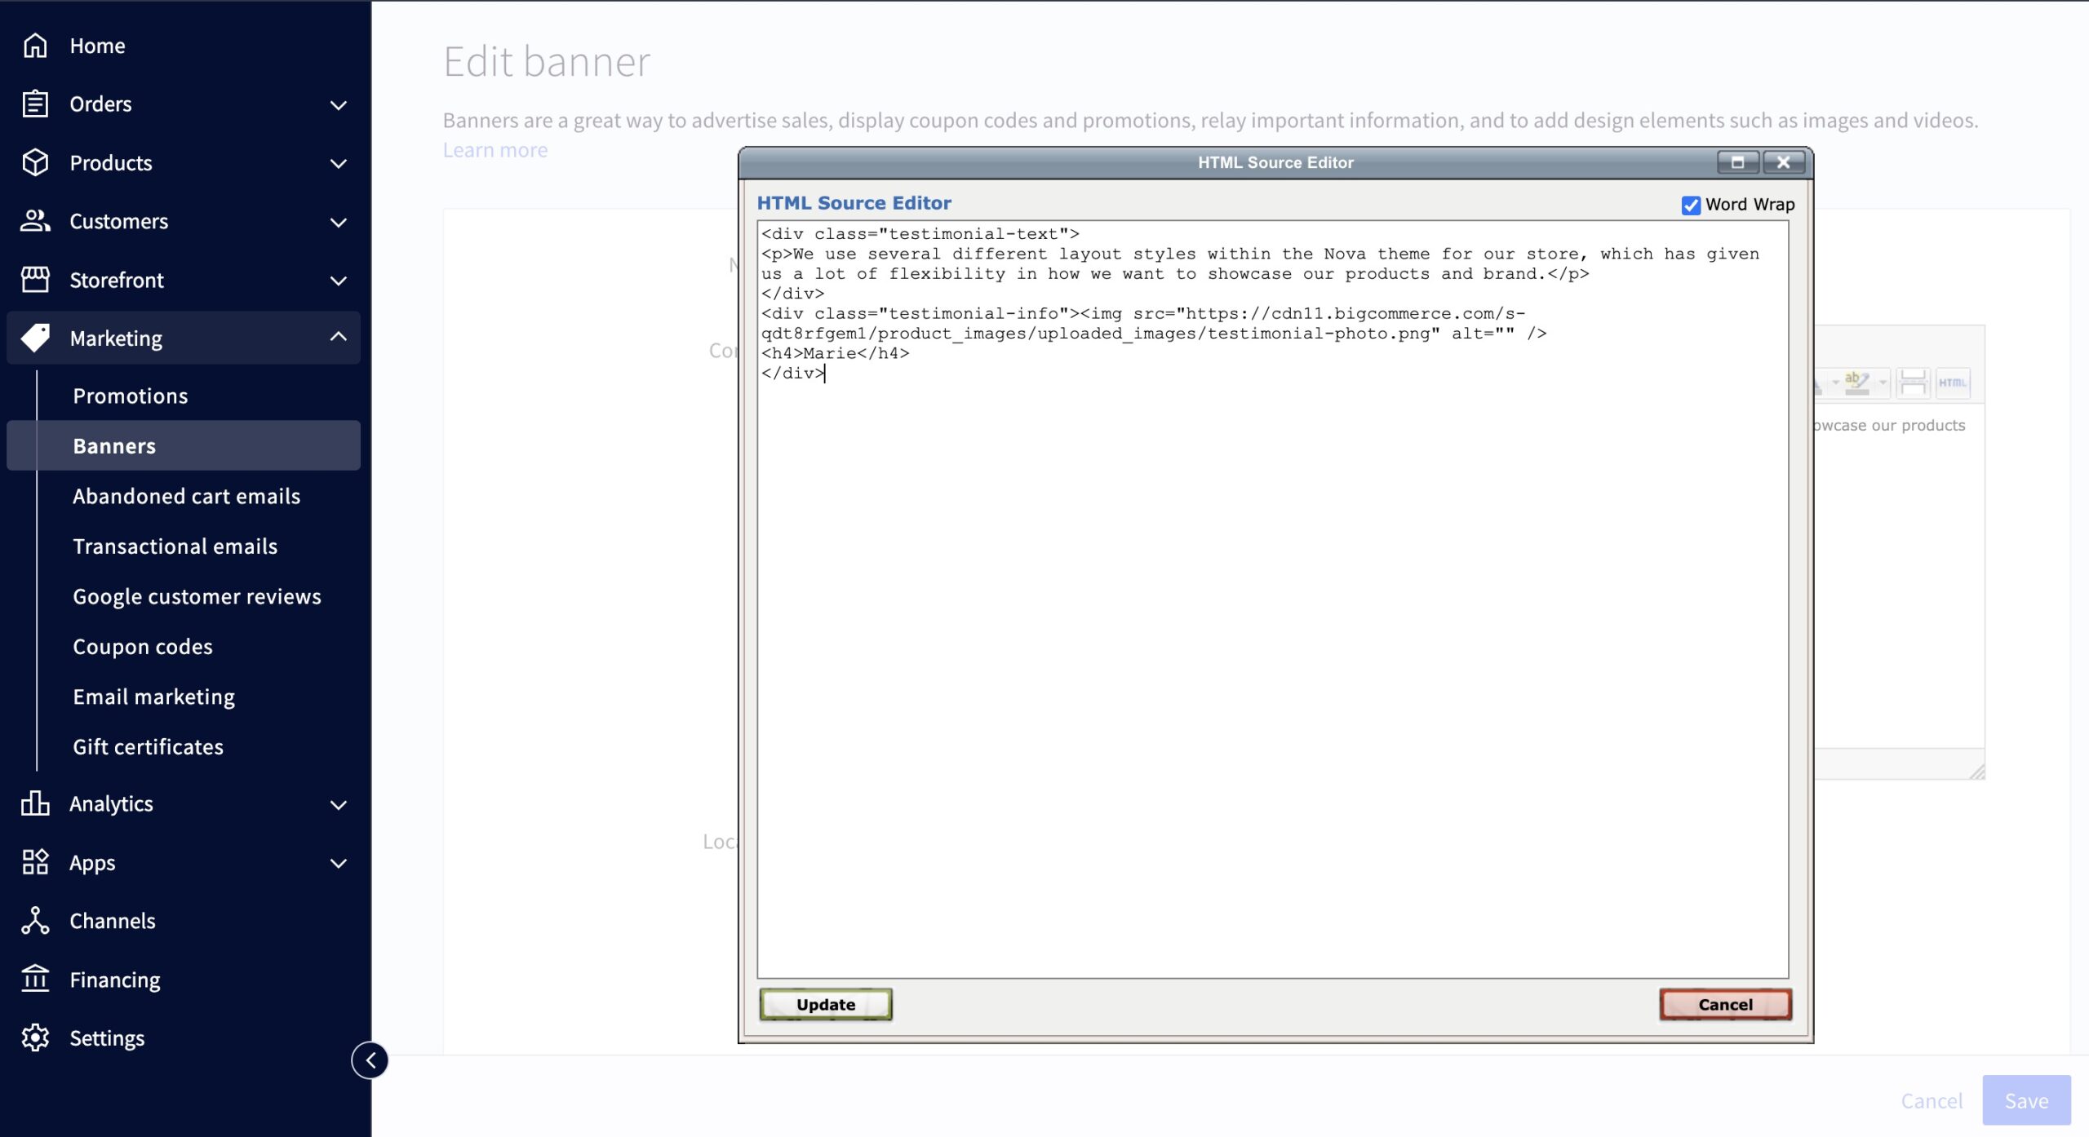The width and height of the screenshot is (2089, 1137).
Task: Click the Home icon in sidebar
Action: pyautogui.click(x=35, y=46)
